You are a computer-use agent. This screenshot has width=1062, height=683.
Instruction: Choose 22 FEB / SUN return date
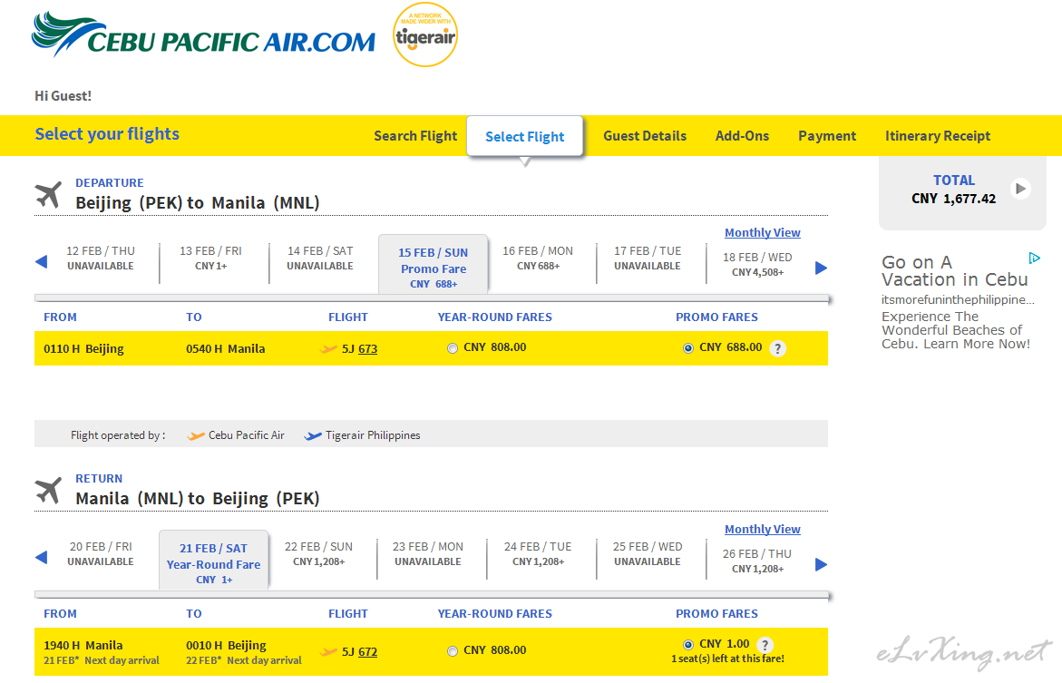click(x=318, y=553)
